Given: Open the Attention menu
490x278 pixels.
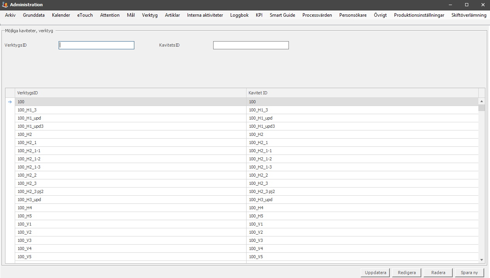Looking at the screenshot, I should click(110, 15).
